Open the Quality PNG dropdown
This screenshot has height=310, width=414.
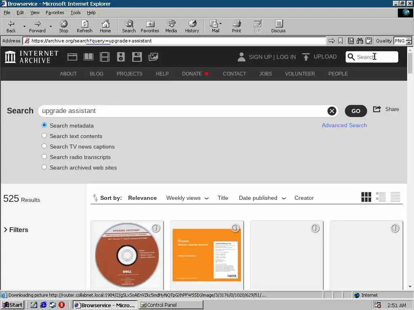pos(409,41)
